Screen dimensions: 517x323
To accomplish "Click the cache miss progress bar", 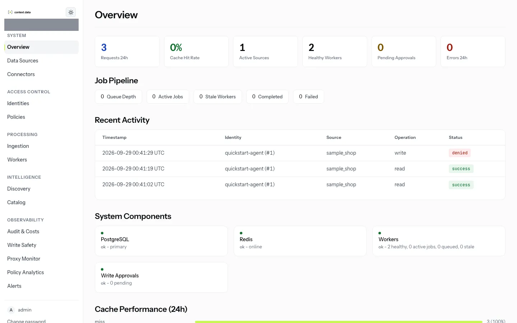I will tap(339, 322).
